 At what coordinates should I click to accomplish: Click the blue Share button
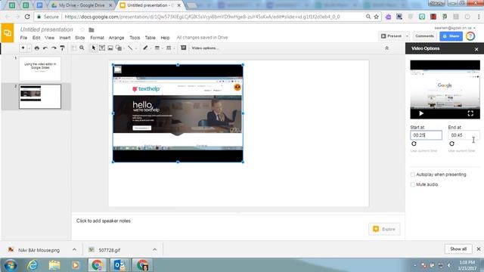click(x=451, y=36)
